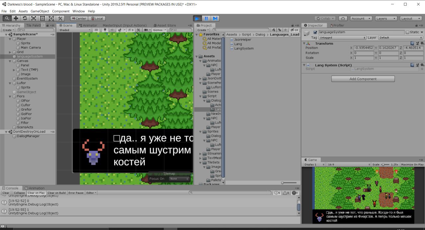Toggle scene audio speaker icon

pyautogui.click(x=112, y=30)
